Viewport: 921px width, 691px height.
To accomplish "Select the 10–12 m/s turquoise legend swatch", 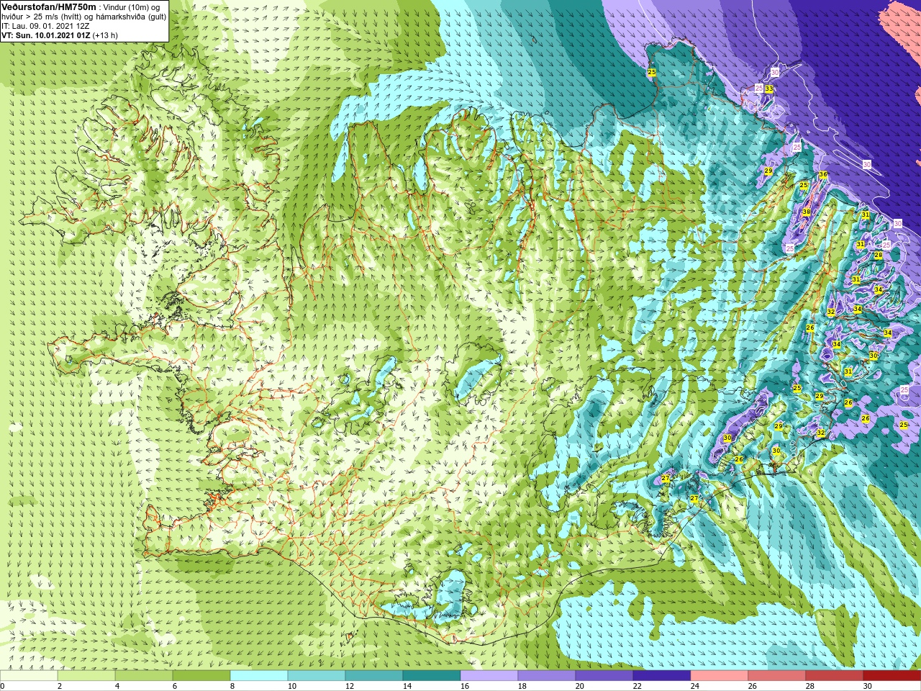I will 317,676.
